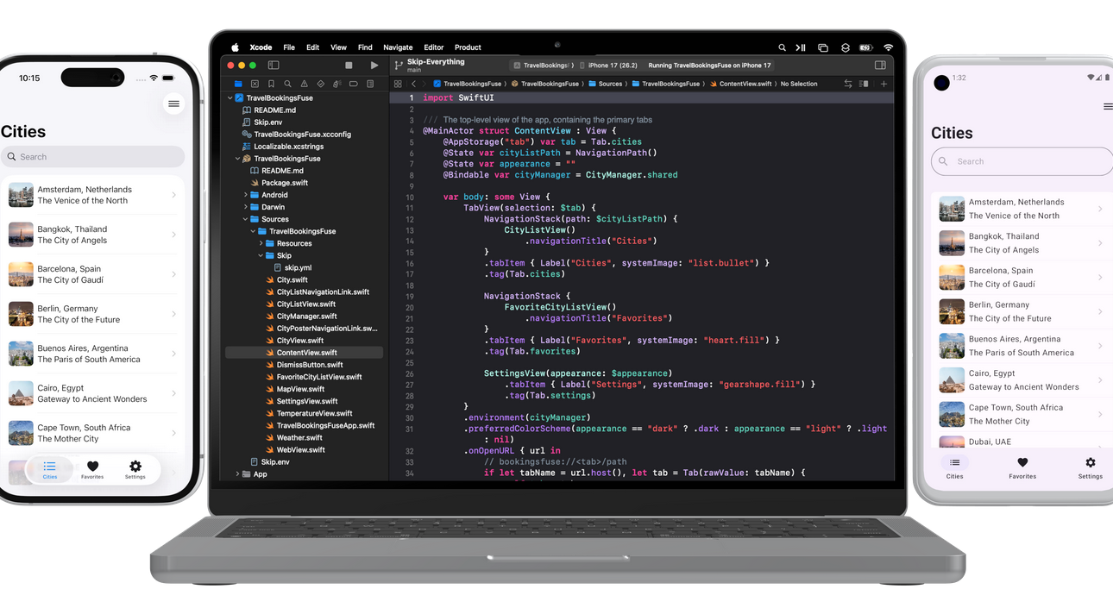Open the Source Control navigator icon
1113x608 pixels.
pos(255,85)
